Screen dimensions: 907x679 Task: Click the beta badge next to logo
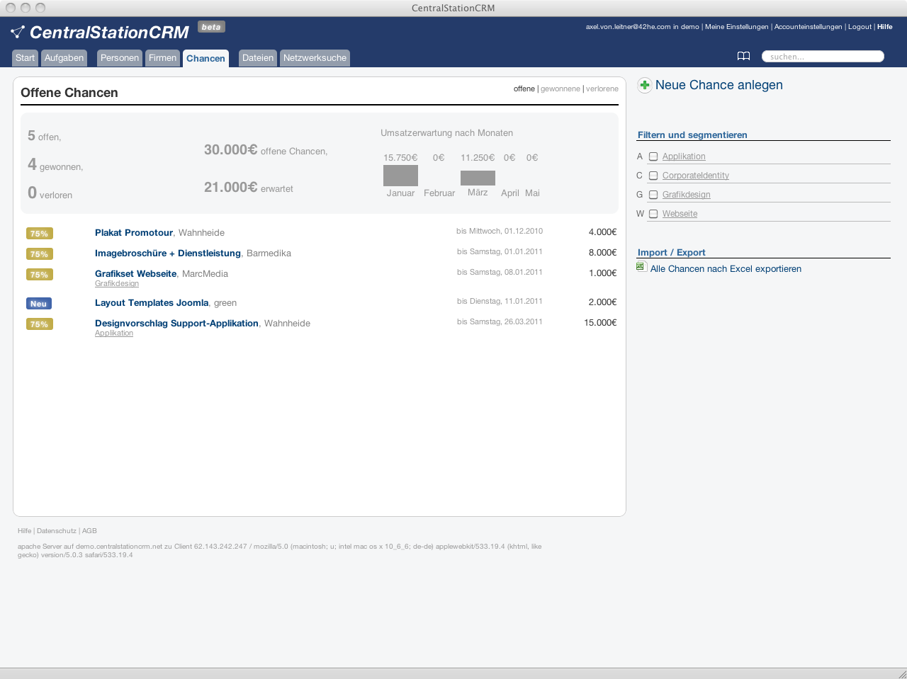point(210,27)
